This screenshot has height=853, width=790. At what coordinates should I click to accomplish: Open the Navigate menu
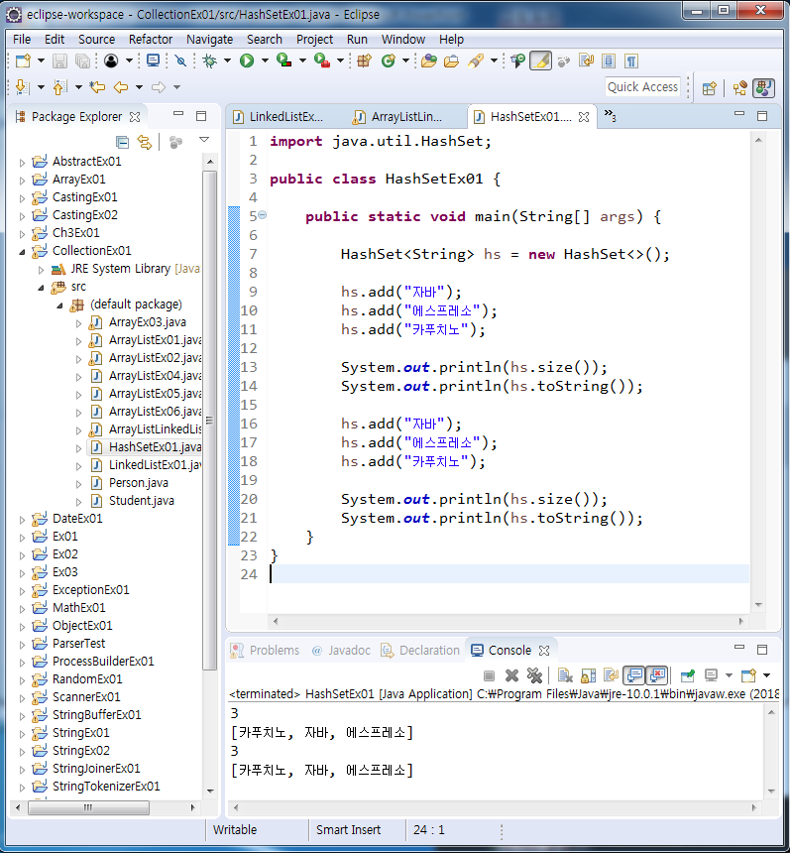point(209,39)
